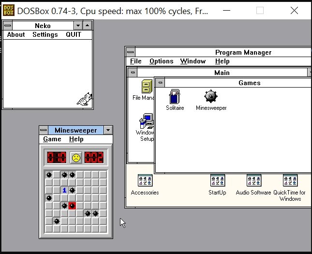Open the About menu in Neko
The image size is (312, 254).
16,34
